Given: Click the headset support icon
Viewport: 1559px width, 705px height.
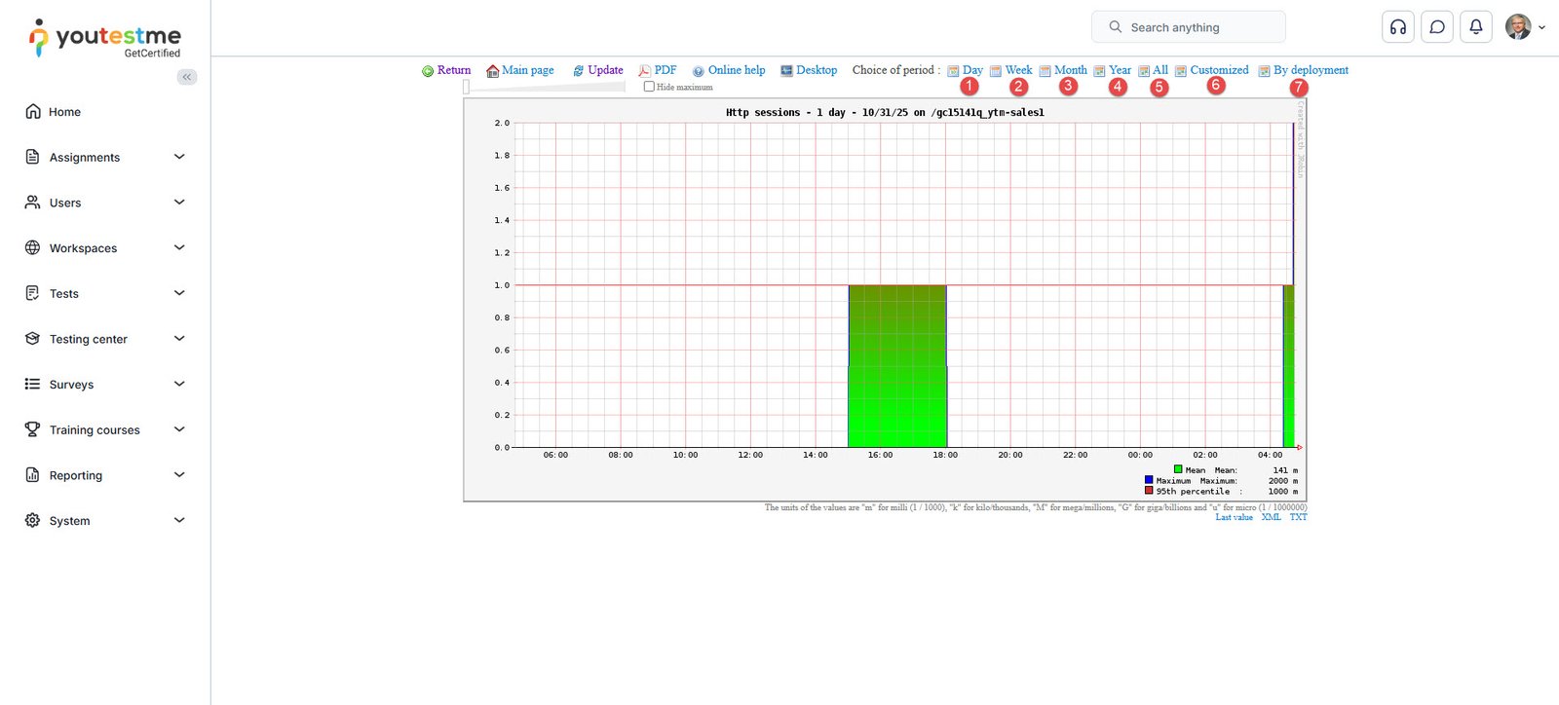Looking at the screenshot, I should tap(1398, 27).
